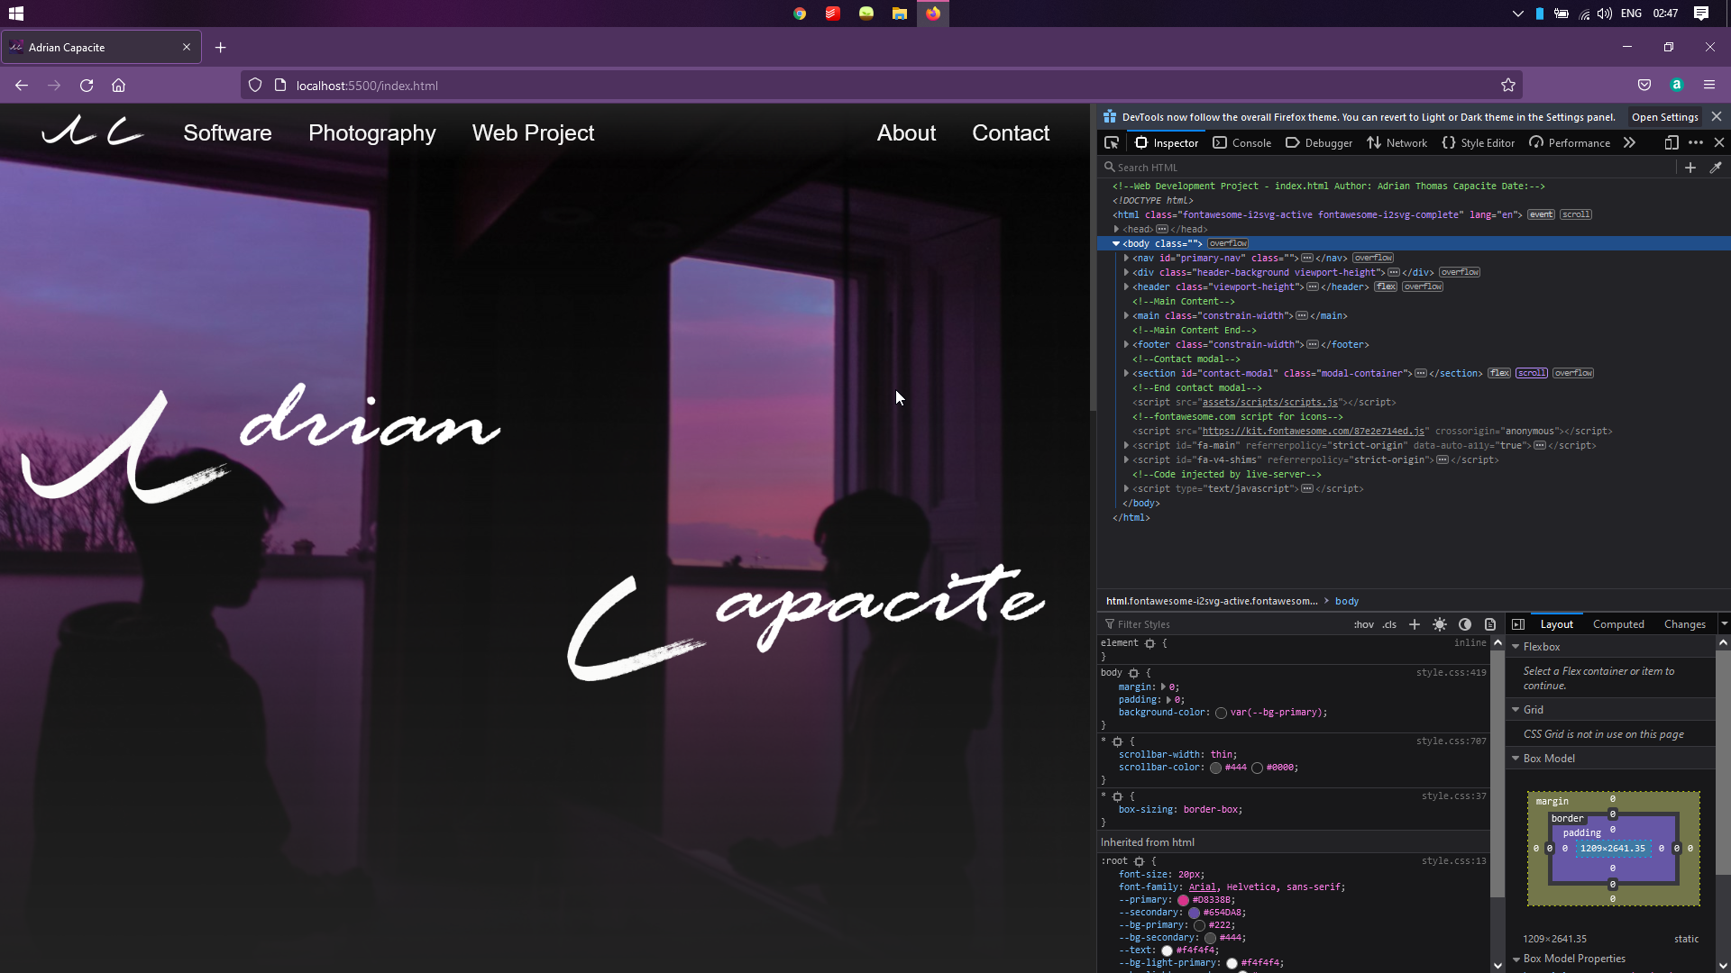
Task: Expand the nav primary-nav node
Action: (1126, 259)
